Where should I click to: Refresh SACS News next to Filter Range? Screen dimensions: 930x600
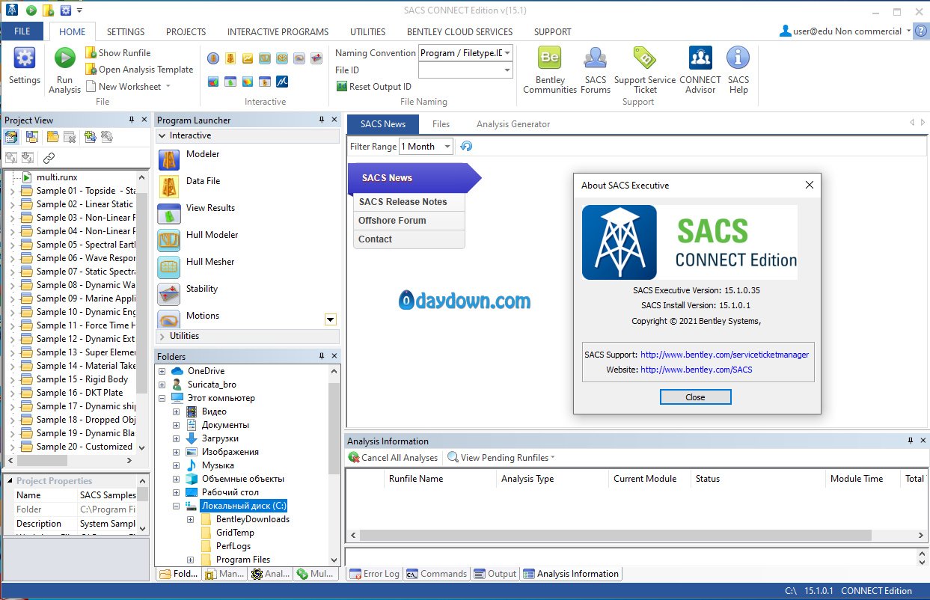466,147
